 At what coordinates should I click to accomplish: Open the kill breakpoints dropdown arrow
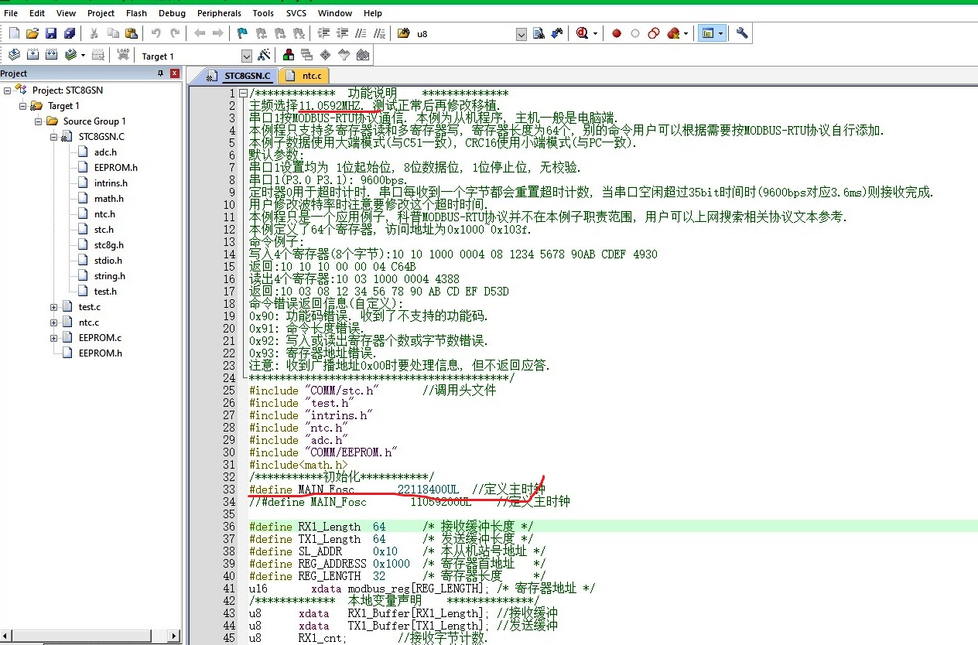point(686,33)
